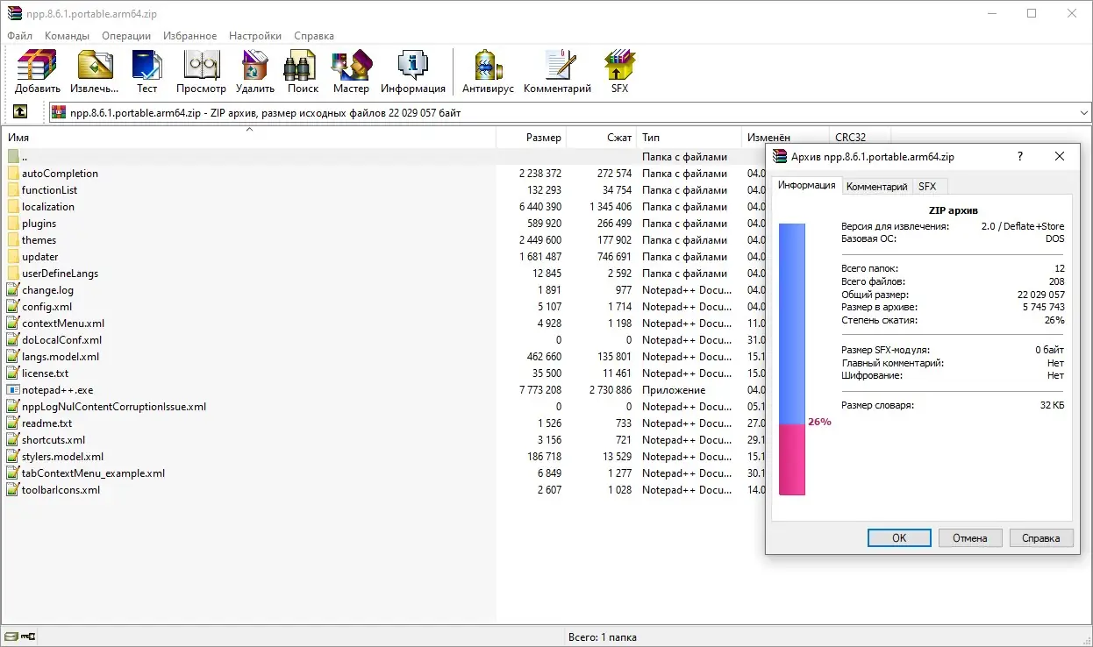This screenshot has width=1093, height=647.
Task: Select the doLocalConf.xml file name
Action: [62, 340]
